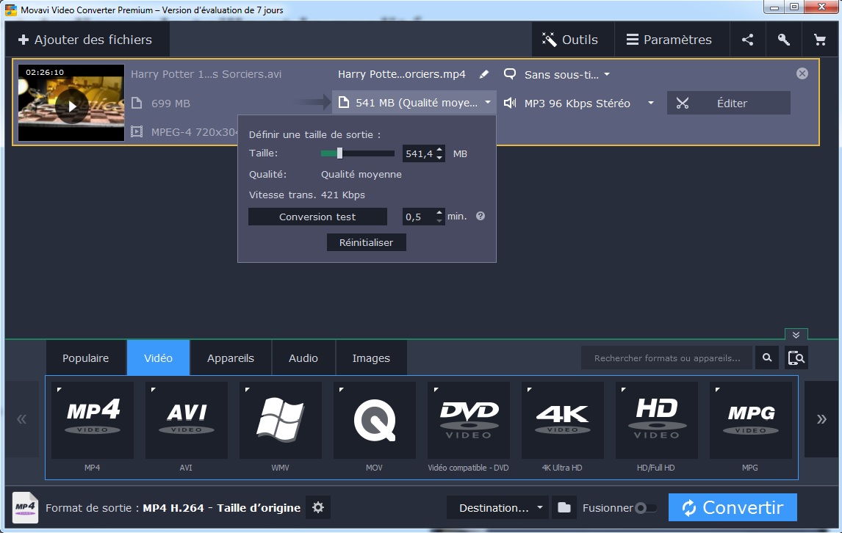Image resolution: width=842 pixels, height=533 pixels.
Task: Open the shopping cart icon
Action: click(x=819, y=40)
